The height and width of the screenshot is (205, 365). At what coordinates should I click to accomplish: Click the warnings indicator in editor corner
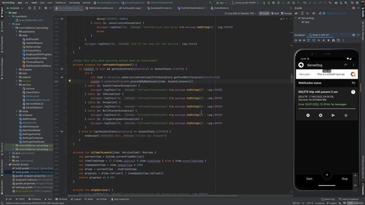tap(282, 18)
